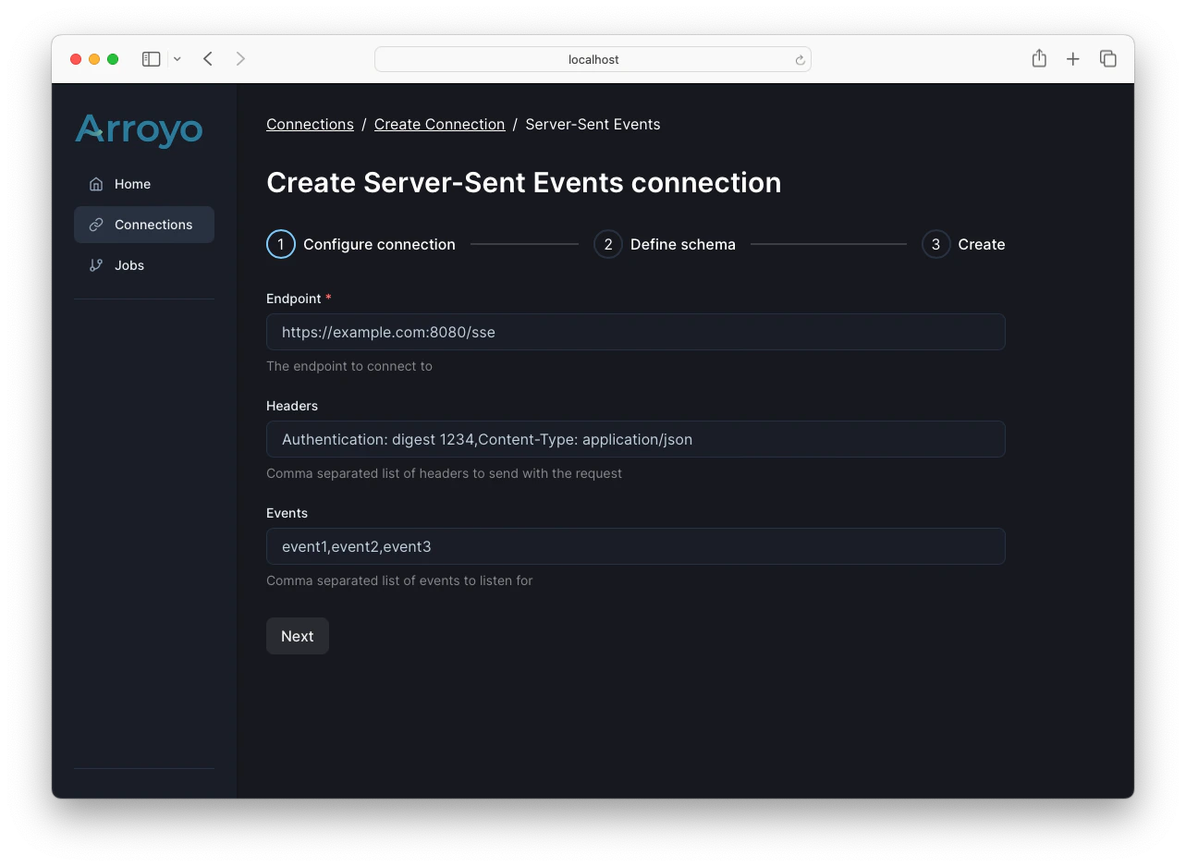Select the Connections link icon
The height and width of the screenshot is (867, 1186).
[95, 225]
